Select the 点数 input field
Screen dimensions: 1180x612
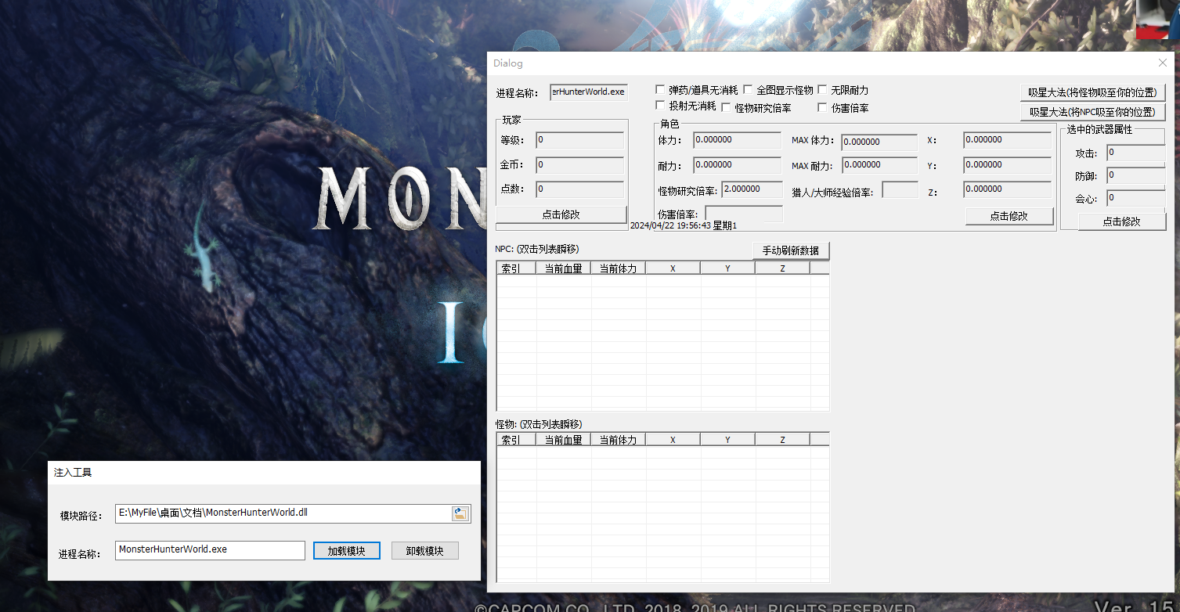pos(580,189)
